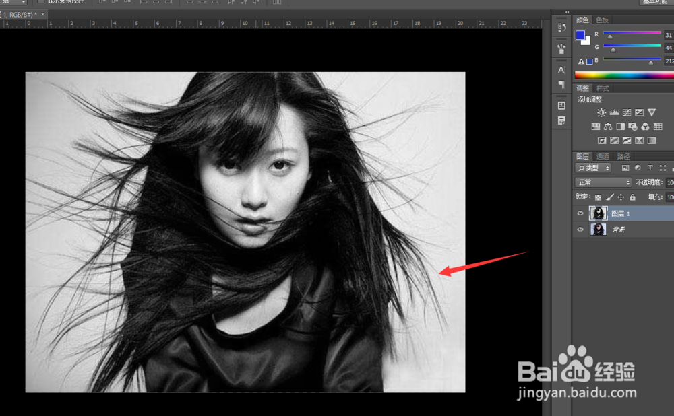
Task: Select the 图层 1 layer thumbnail
Action: click(x=598, y=213)
